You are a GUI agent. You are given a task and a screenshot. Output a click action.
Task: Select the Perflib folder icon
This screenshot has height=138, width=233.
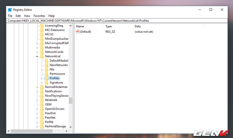[42, 122]
